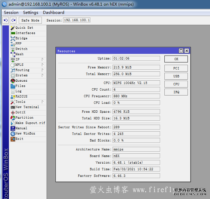Open Dot1X icon in sidebar
This screenshot has height=199, width=210.
coord(13,112)
